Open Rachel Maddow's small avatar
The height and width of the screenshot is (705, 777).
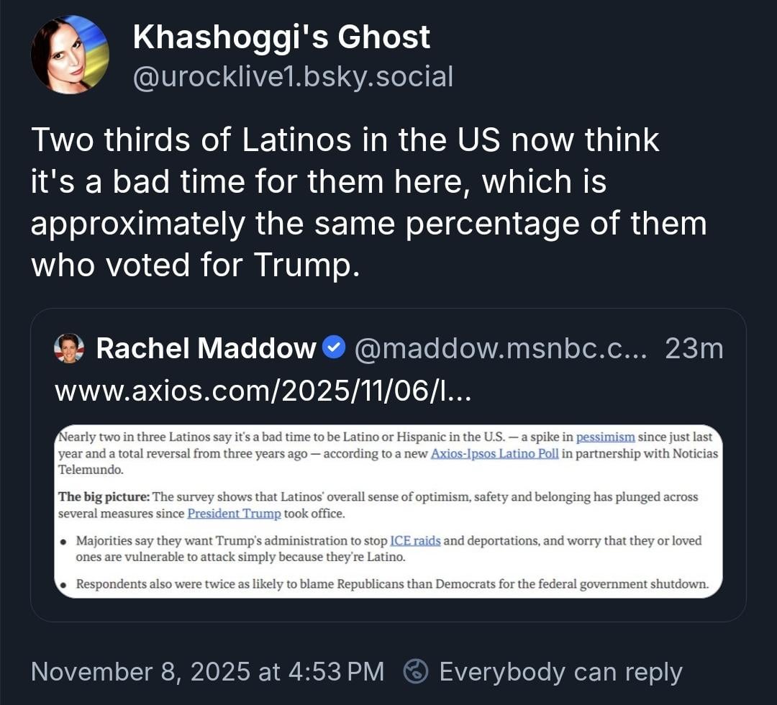point(69,348)
